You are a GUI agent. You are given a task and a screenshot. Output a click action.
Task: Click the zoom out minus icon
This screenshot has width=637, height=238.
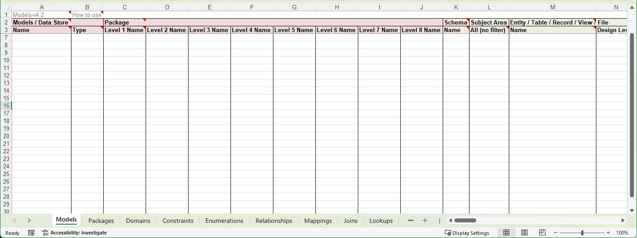556,233
